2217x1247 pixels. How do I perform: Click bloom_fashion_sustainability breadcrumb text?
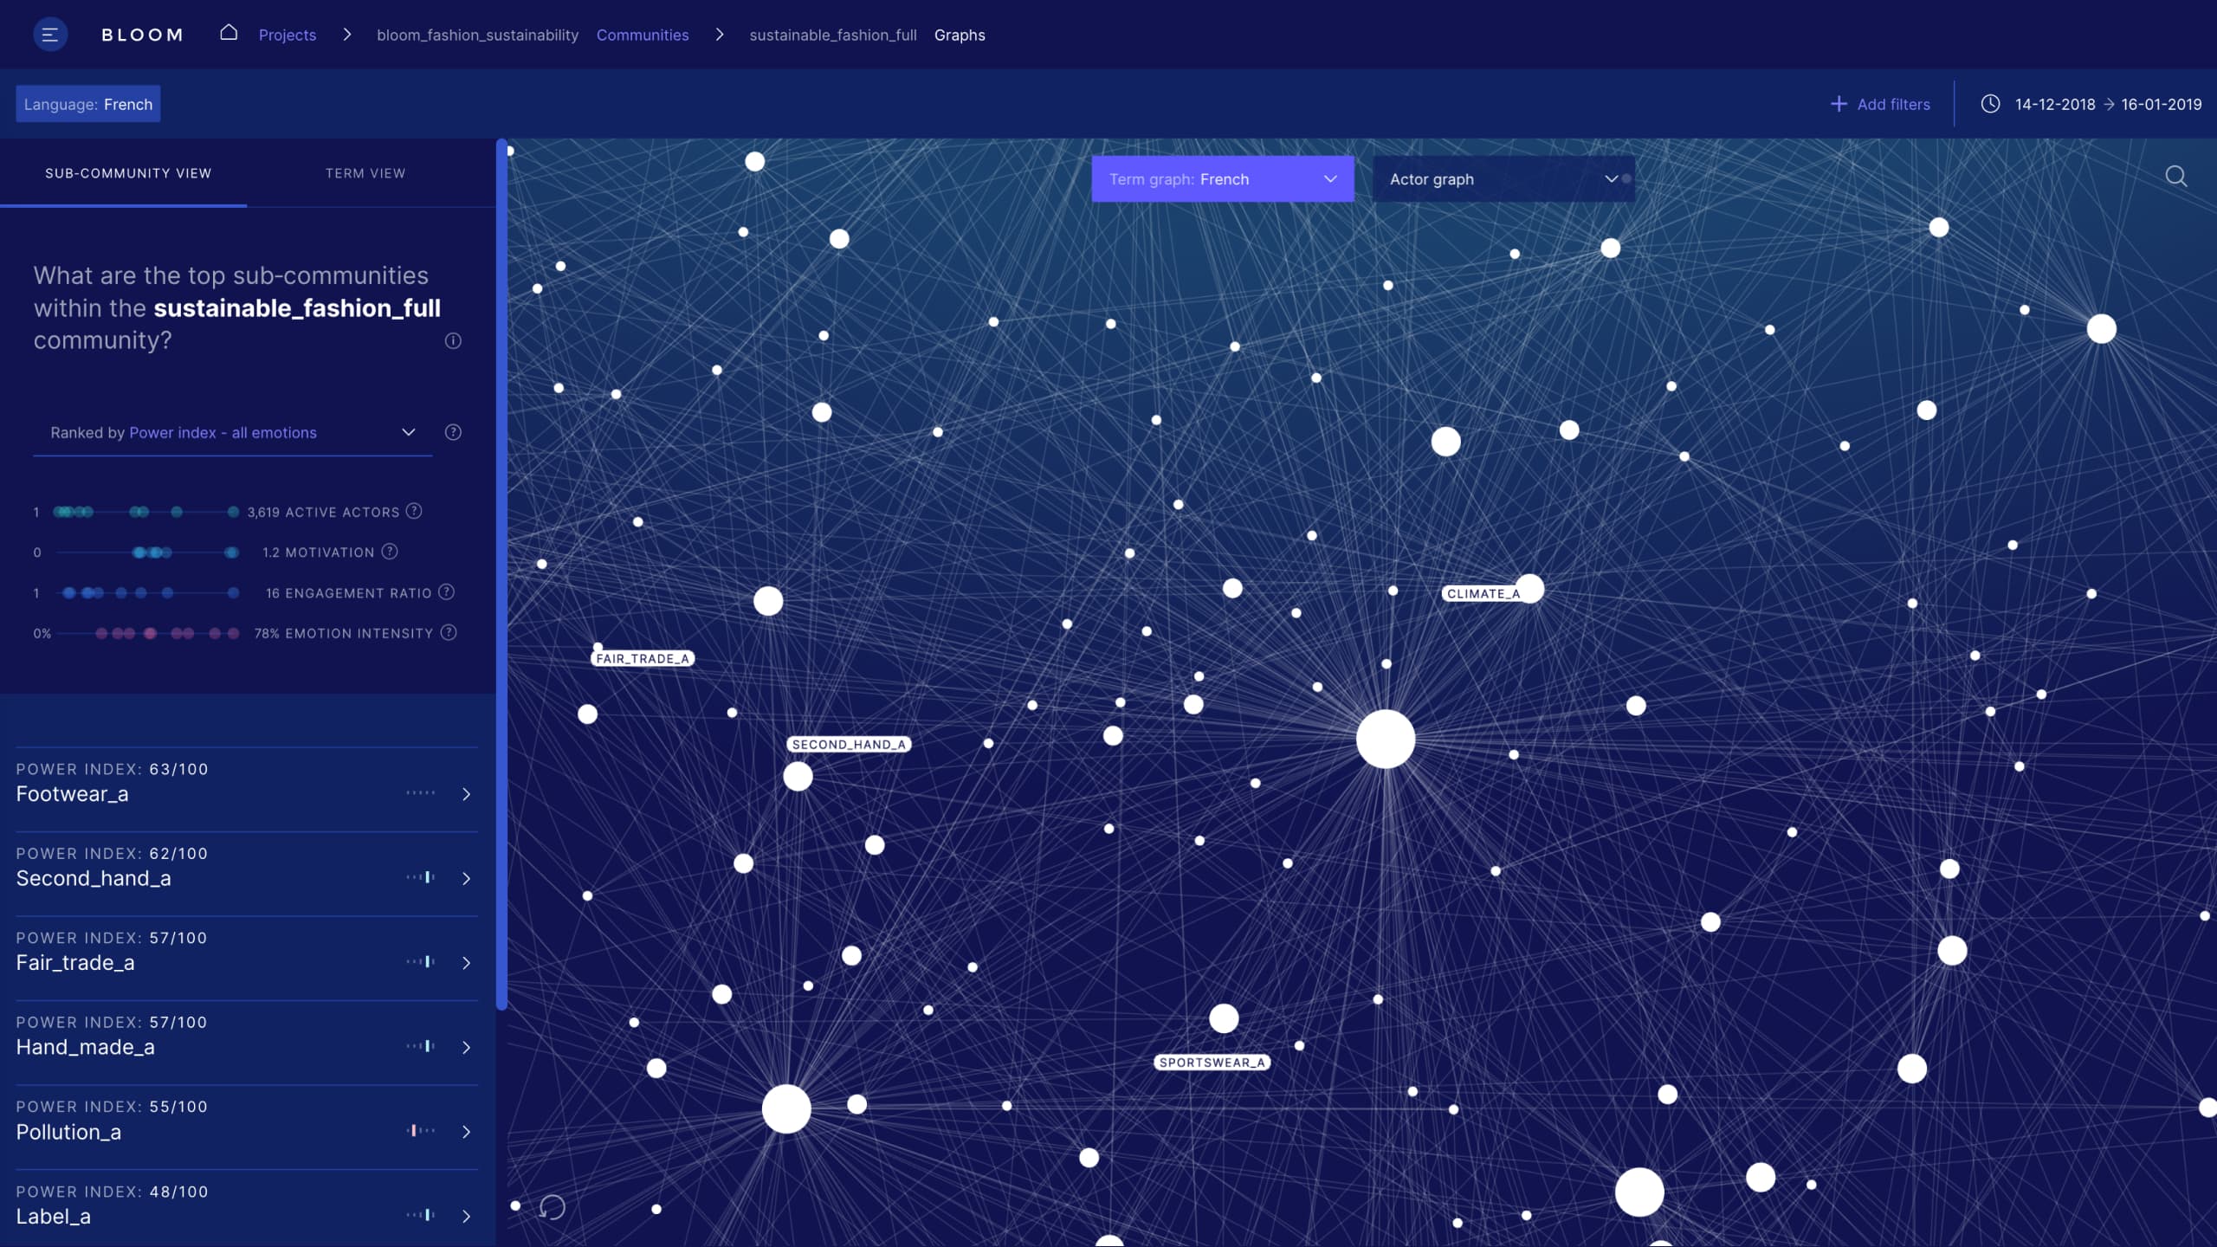tap(477, 35)
